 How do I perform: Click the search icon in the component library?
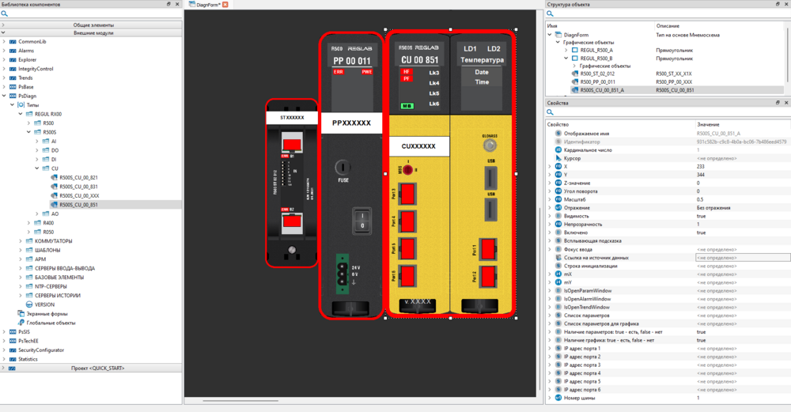[x=5, y=14]
